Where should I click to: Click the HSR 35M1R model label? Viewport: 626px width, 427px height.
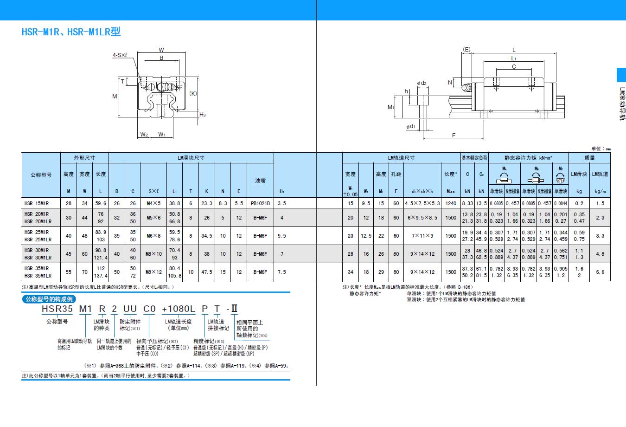tap(36, 268)
